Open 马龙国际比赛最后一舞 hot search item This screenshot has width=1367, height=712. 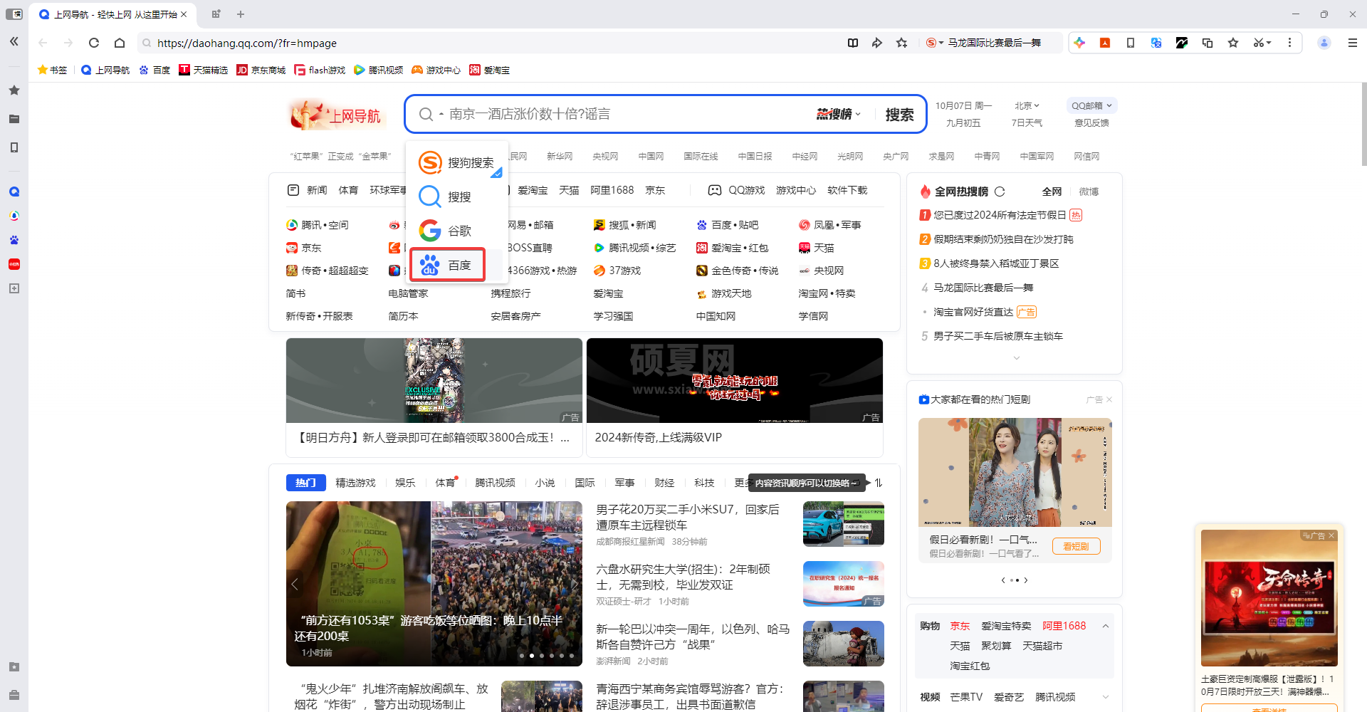point(983,288)
